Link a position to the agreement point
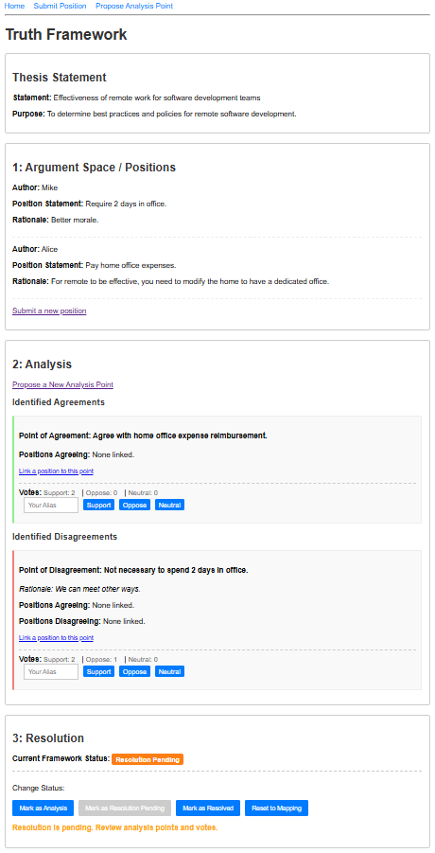Viewport: 435px width, 853px height. point(56,471)
